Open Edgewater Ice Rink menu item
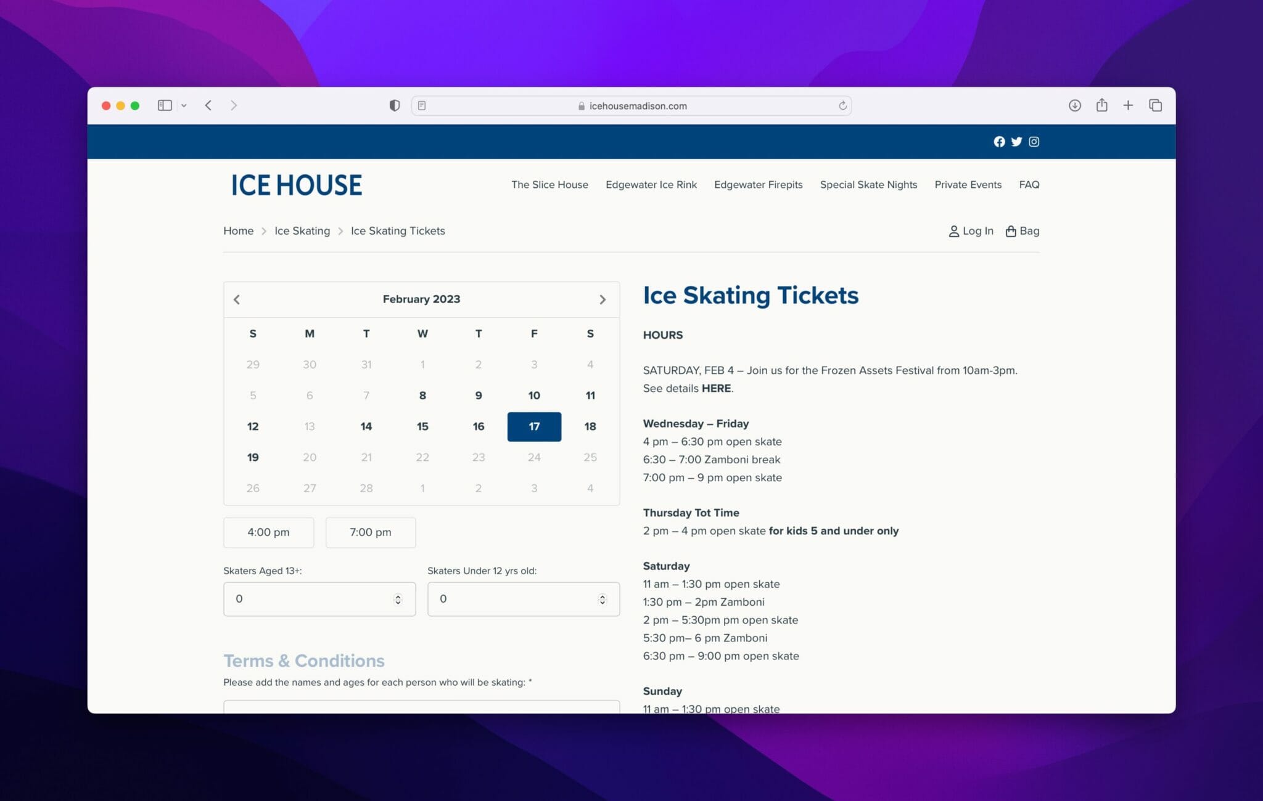The width and height of the screenshot is (1263, 801). 651,185
